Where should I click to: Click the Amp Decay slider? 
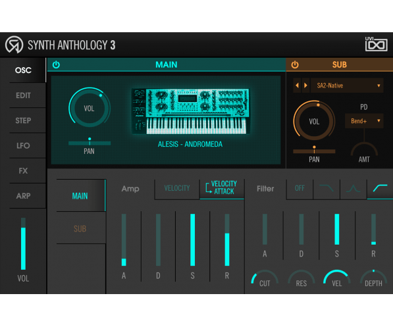click(x=158, y=239)
